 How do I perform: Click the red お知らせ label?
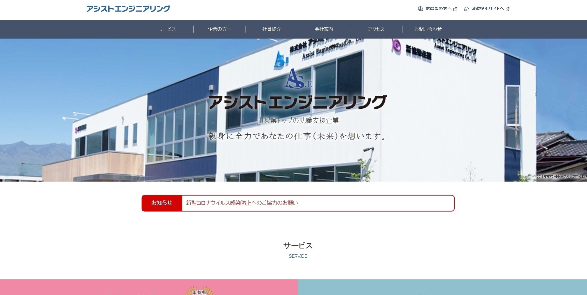(x=162, y=203)
